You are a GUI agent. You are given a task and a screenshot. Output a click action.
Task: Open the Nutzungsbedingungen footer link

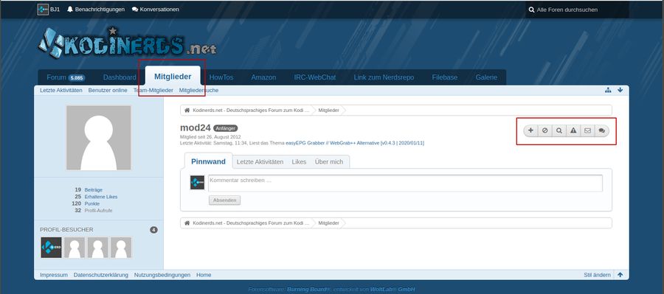pyautogui.click(x=162, y=275)
